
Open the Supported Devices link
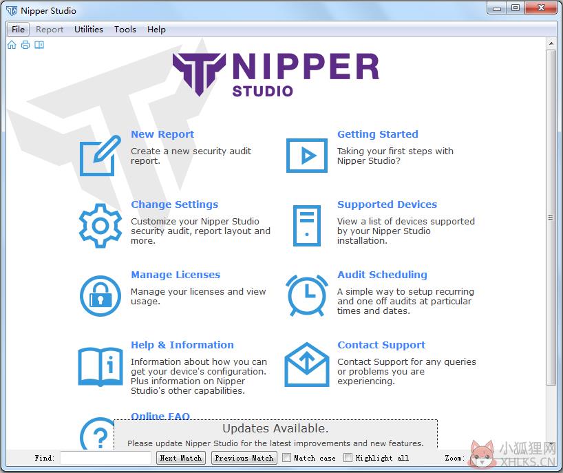click(387, 204)
